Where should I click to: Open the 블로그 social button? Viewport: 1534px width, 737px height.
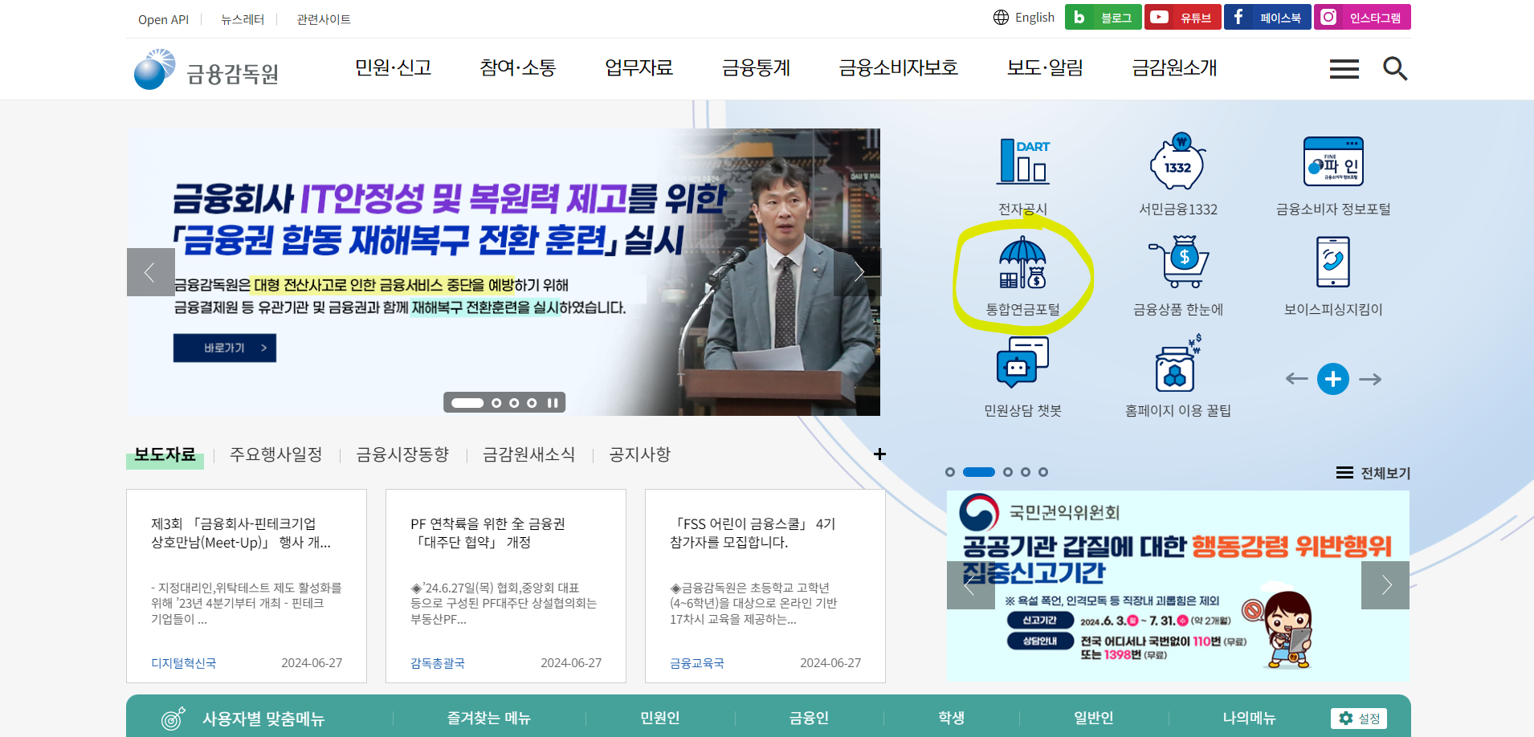pyautogui.click(x=1103, y=17)
